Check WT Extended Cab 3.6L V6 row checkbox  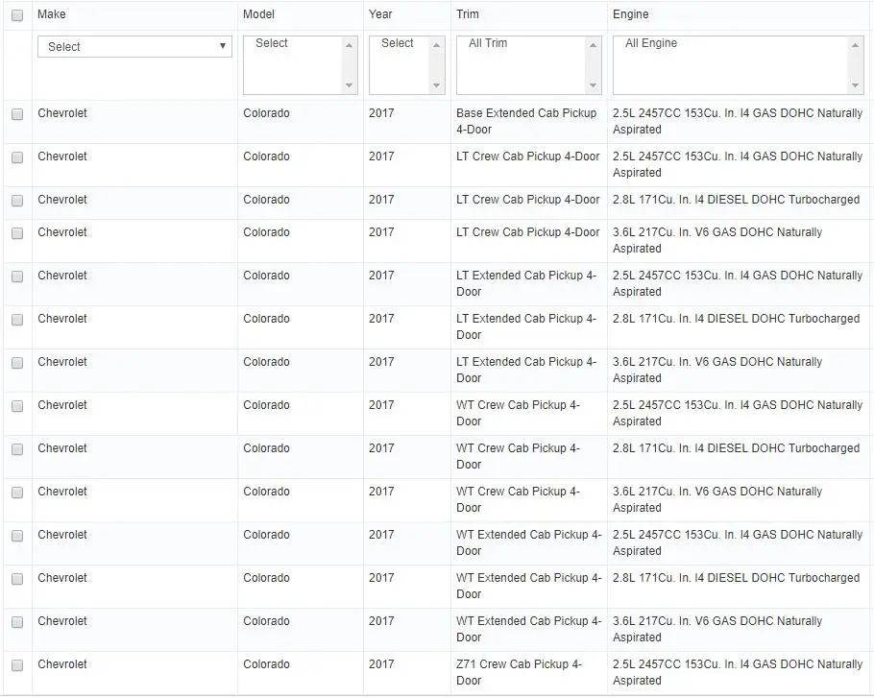(17, 622)
